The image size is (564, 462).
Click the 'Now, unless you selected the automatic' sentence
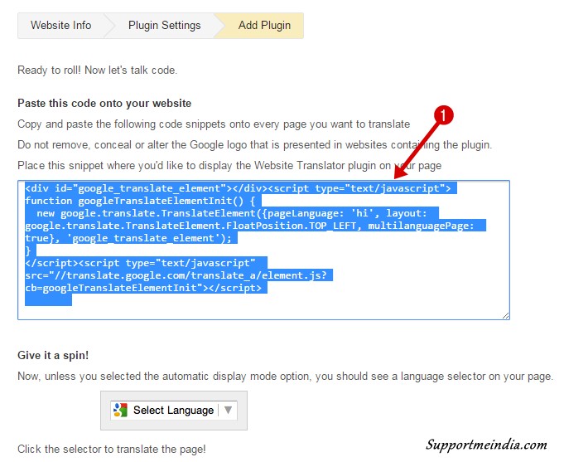pos(285,377)
